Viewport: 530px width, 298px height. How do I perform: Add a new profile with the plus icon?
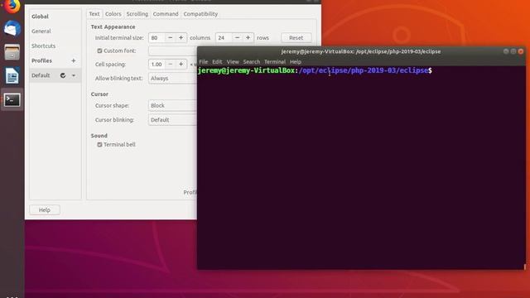74,60
